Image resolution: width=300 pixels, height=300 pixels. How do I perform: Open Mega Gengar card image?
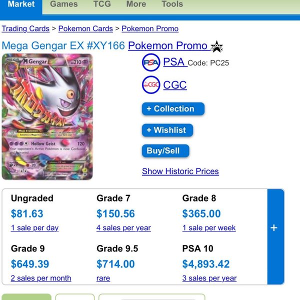[x=47, y=116]
